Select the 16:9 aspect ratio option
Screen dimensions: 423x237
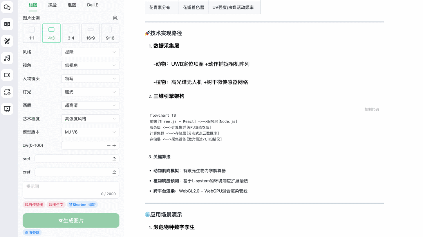[90, 33]
